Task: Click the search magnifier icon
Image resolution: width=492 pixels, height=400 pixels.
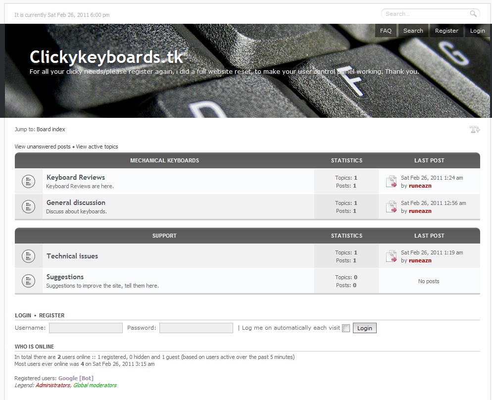Action: pyautogui.click(x=473, y=14)
